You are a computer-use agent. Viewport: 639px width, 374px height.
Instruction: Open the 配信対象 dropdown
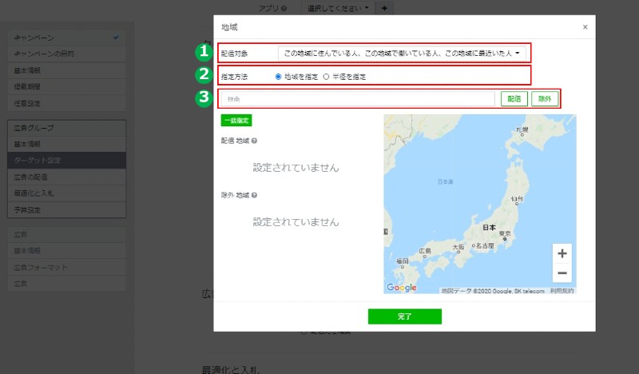click(402, 54)
